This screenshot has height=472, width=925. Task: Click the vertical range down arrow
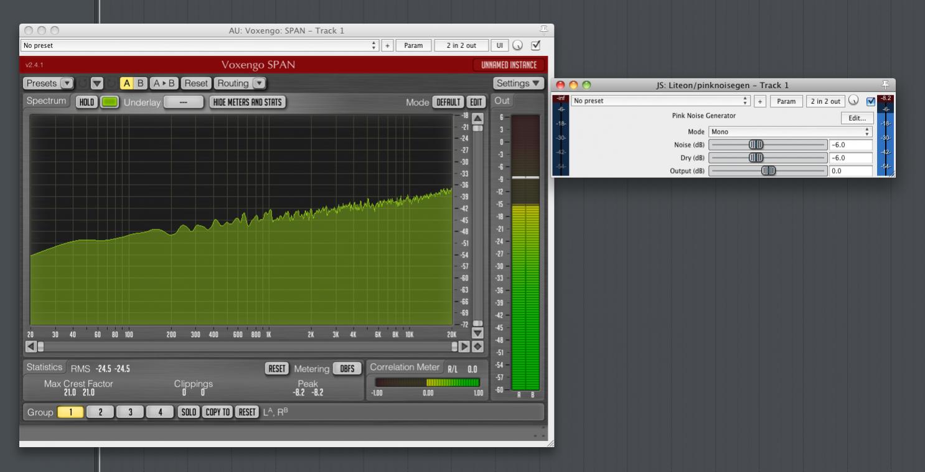pyautogui.click(x=477, y=334)
